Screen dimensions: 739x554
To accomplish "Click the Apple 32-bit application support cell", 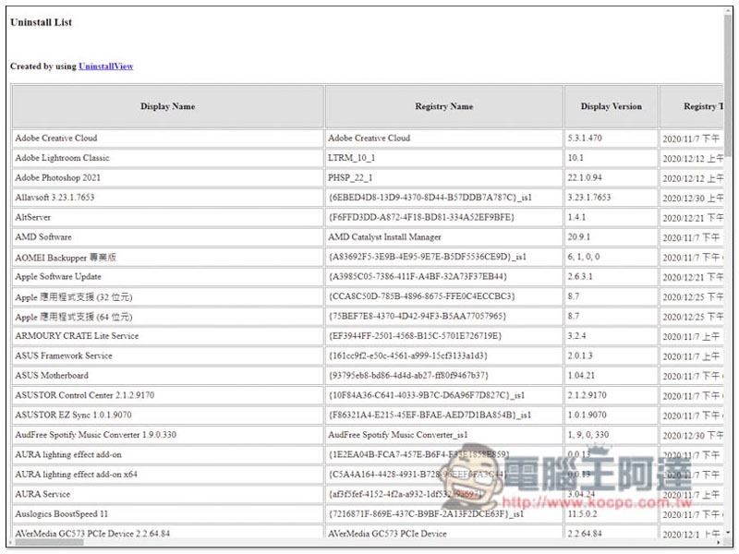I will pyautogui.click(x=168, y=296).
